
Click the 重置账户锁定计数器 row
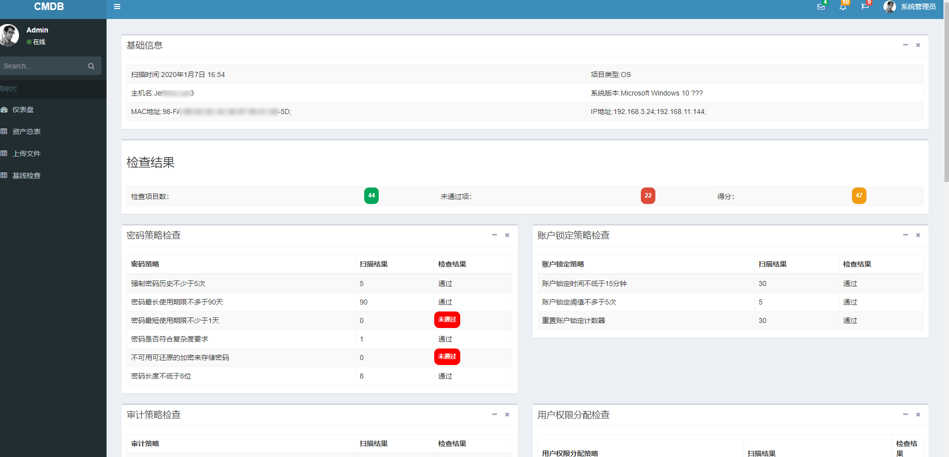[x=730, y=320]
